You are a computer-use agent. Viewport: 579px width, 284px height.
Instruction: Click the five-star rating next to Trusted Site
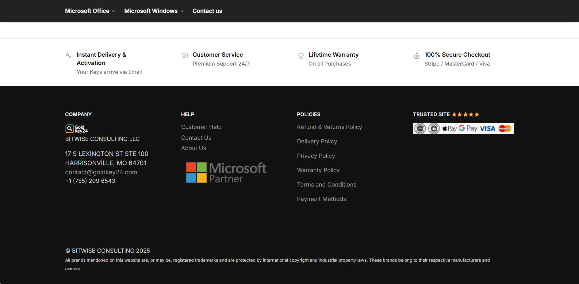[x=465, y=114]
